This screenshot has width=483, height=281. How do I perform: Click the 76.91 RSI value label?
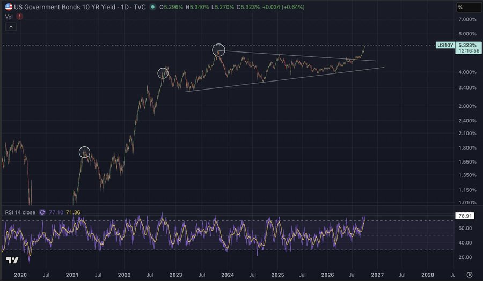[465, 216]
